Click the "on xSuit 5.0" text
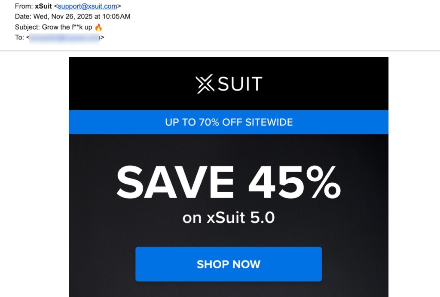440x297 pixels. pyautogui.click(x=229, y=218)
